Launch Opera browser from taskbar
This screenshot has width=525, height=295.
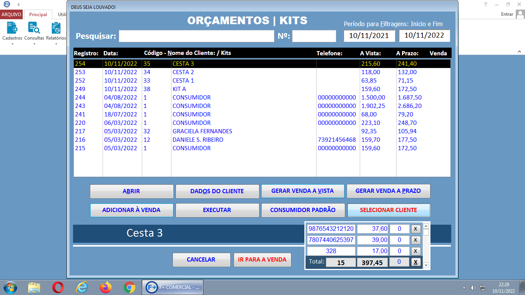click(58, 287)
